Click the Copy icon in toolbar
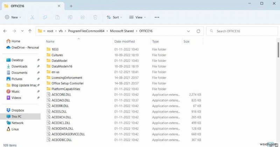The width and height of the screenshot is (280, 147). (x=45, y=17)
